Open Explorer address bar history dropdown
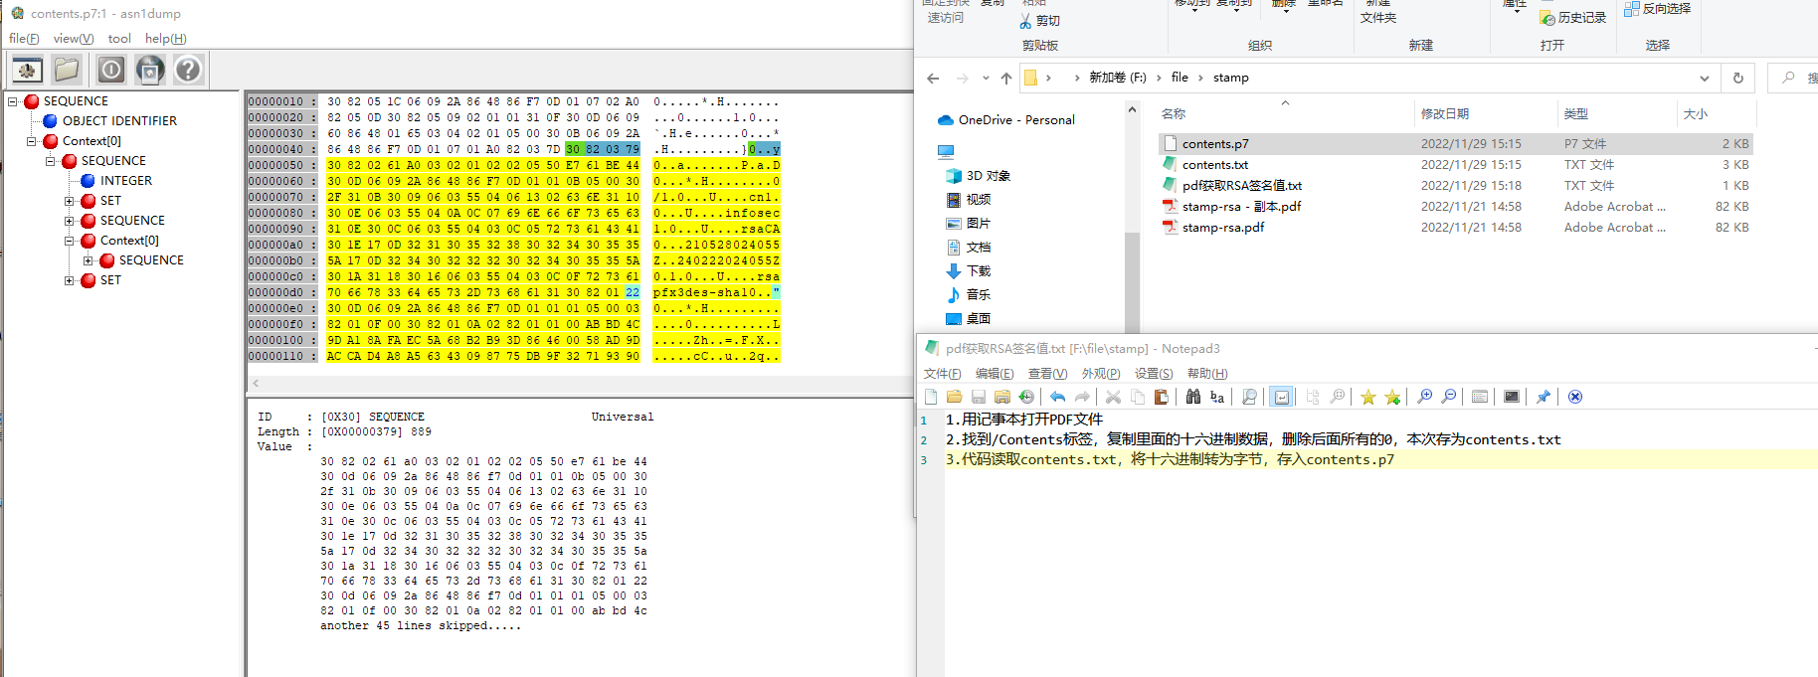Screen dimensions: 1818x677 pyautogui.click(x=1705, y=78)
